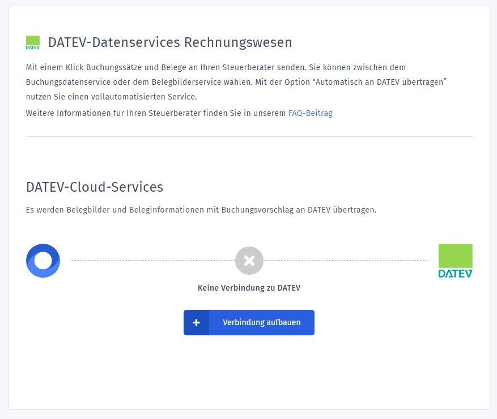
Task: Click the divider line below the intro text
Action: point(249,135)
